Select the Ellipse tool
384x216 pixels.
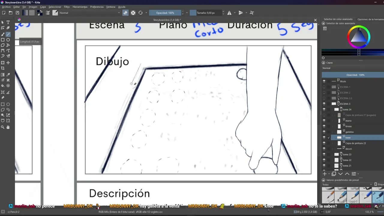coord(8,40)
